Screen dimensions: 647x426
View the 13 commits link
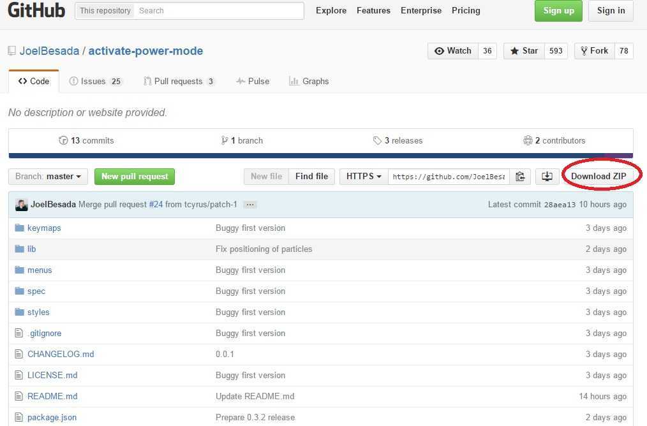click(x=86, y=141)
